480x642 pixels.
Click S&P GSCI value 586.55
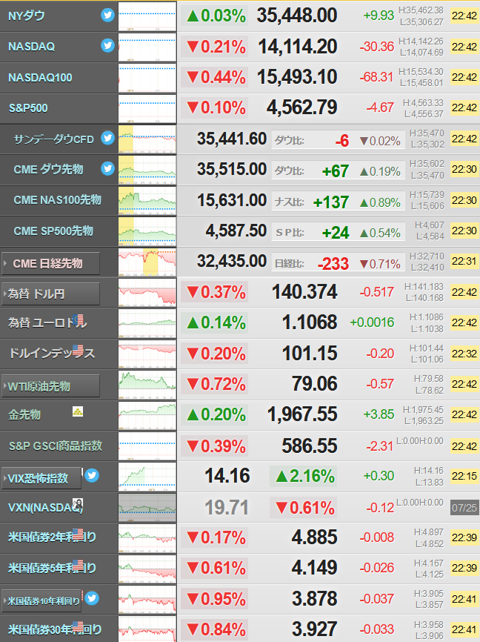coord(310,446)
